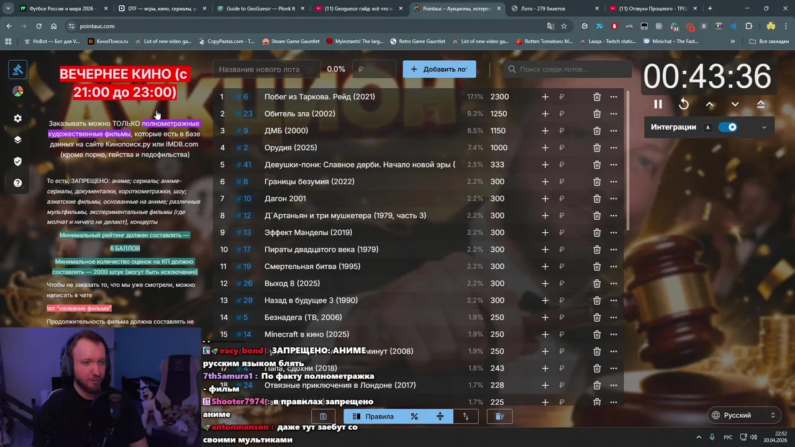Add amount to Смертельная битва (1995) with plus
Viewport: 795px width, 447px height.
tap(545, 267)
